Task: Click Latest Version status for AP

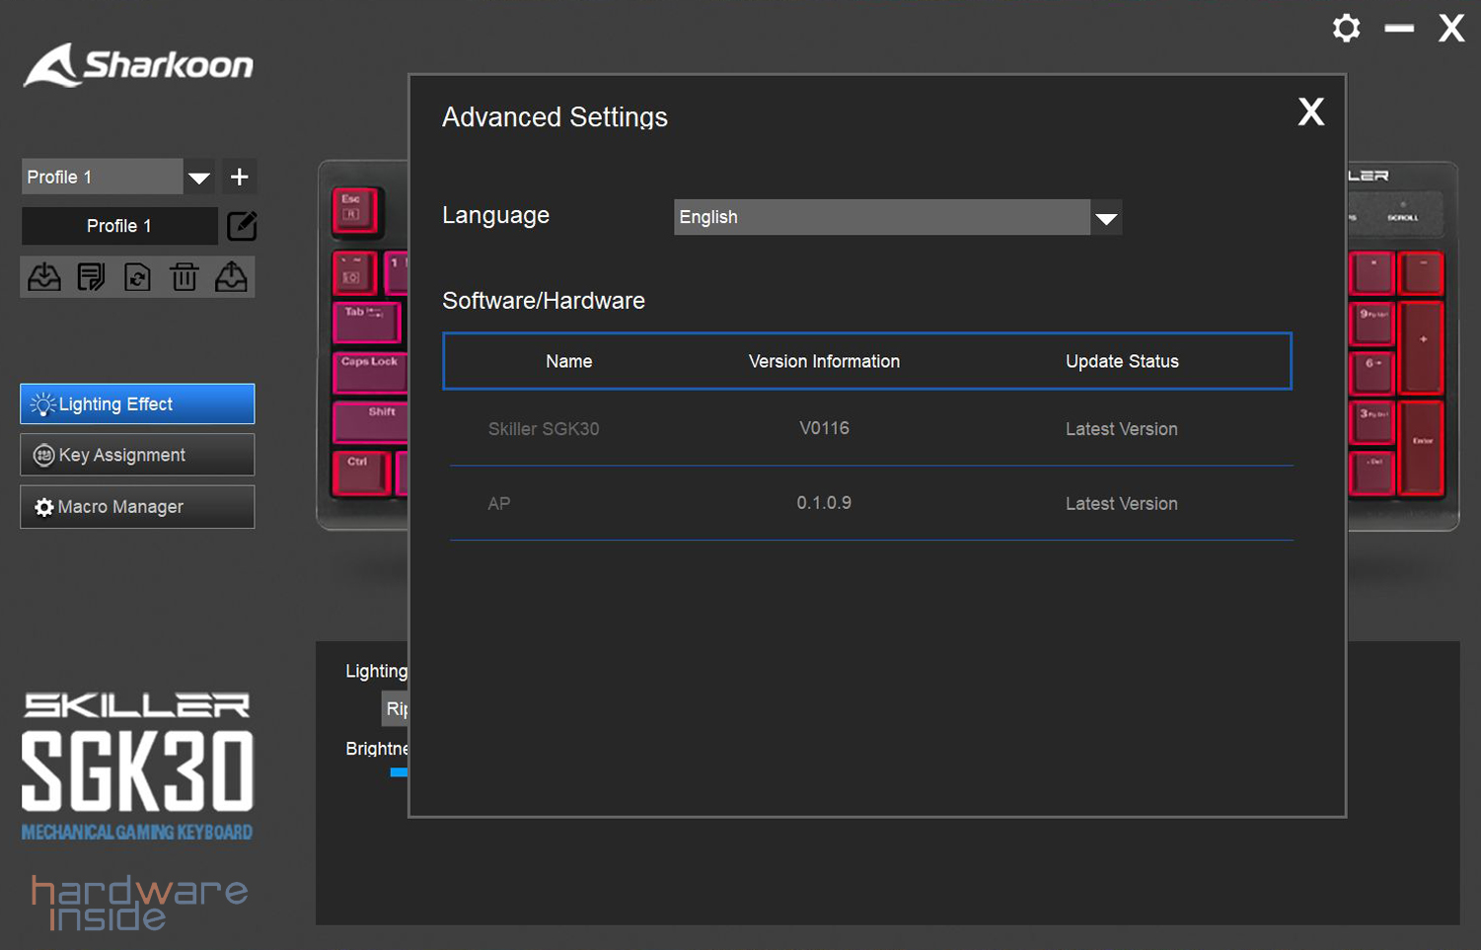Action: [x=1122, y=503]
